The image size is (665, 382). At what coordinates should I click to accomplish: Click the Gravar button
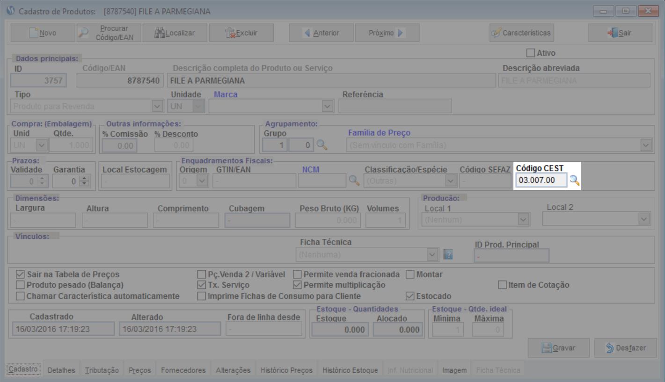pos(558,347)
